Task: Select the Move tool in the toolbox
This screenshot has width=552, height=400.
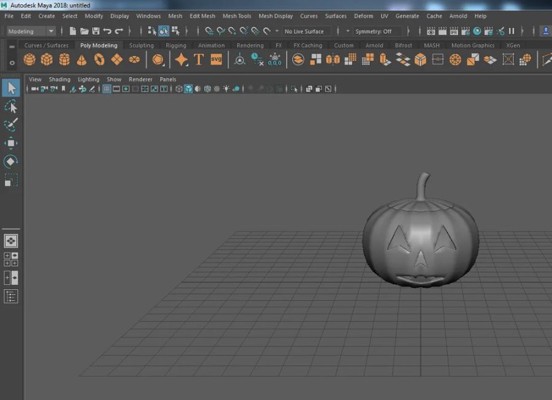Action: tap(11, 143)
